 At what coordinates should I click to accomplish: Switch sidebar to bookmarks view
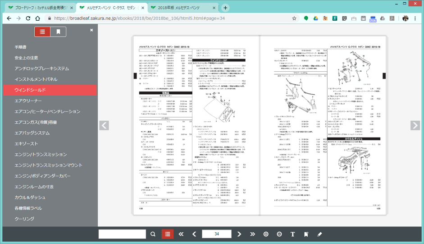click(58, 32)
